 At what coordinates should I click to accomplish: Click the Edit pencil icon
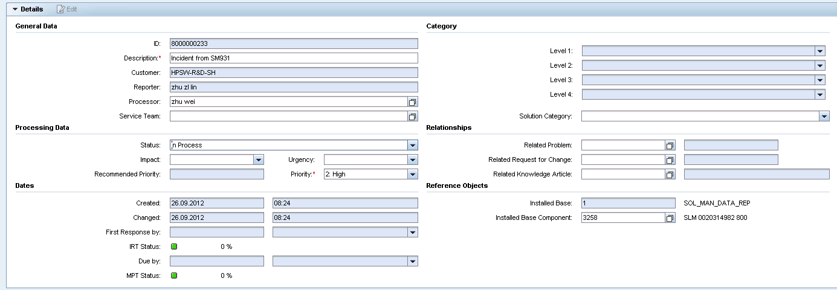[60, 9]
